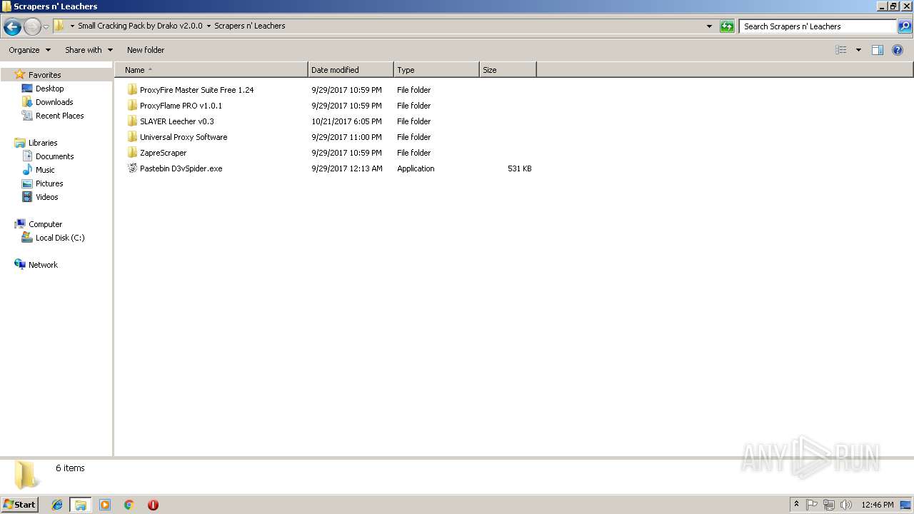Select Favorites in the navigation pane
The height and width of the screenshot is (514, 914).
coord(44,75)
